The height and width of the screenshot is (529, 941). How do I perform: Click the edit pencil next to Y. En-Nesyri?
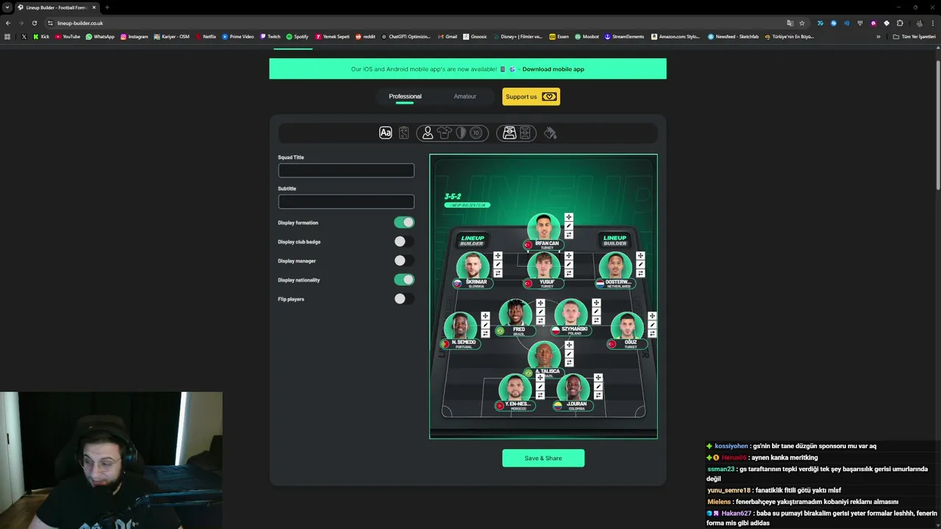[x=540, y=386]
